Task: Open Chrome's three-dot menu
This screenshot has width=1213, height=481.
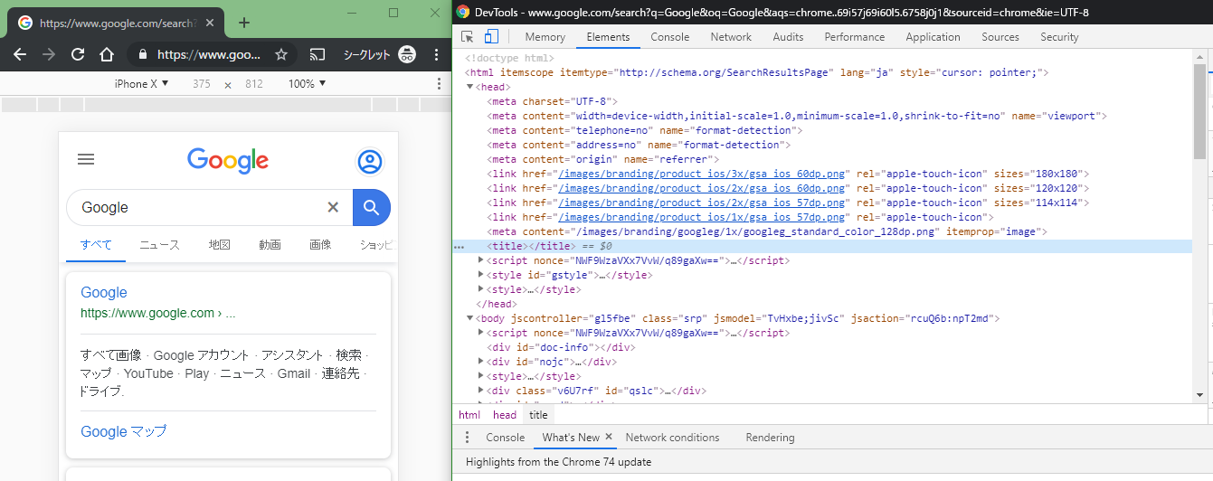Action: pos(437,54)
